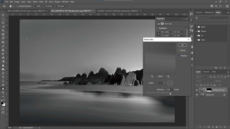This screenshot has height=129, width=230.
Task: Select the Clone Stamp tool
Action: [x=3, y=50]
